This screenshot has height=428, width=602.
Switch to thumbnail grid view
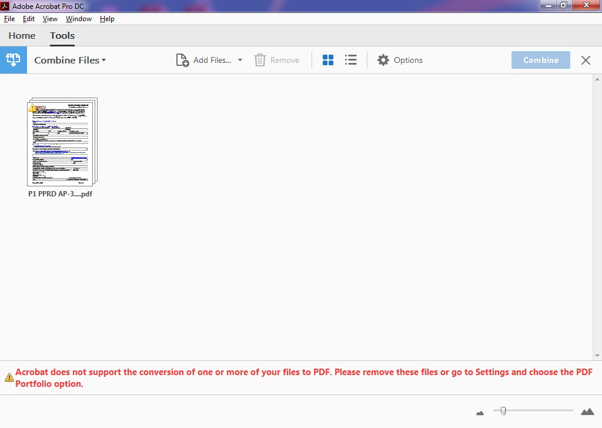pyautogui.click(x=328, y=60)
